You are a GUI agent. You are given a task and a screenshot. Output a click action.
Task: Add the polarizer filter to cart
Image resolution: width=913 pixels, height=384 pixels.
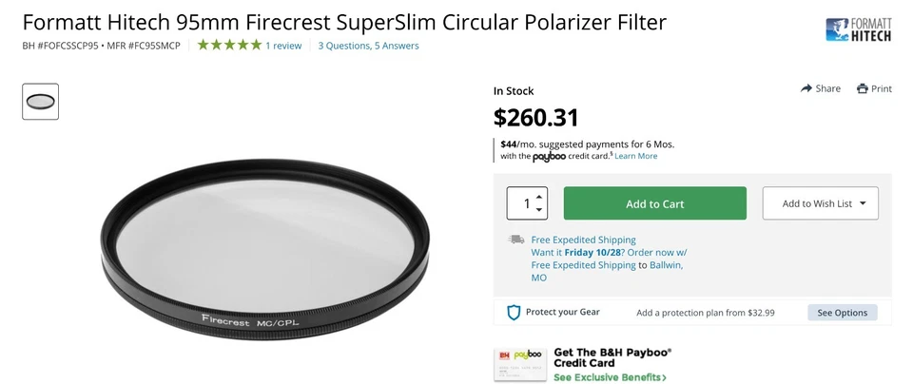pyautogui.click(x=654, y=203)
